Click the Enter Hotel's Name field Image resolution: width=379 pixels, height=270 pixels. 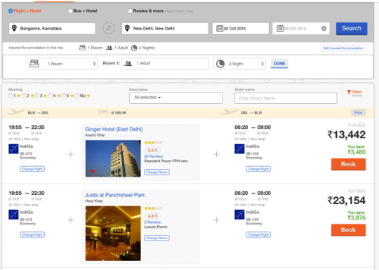tap(286, 98)
